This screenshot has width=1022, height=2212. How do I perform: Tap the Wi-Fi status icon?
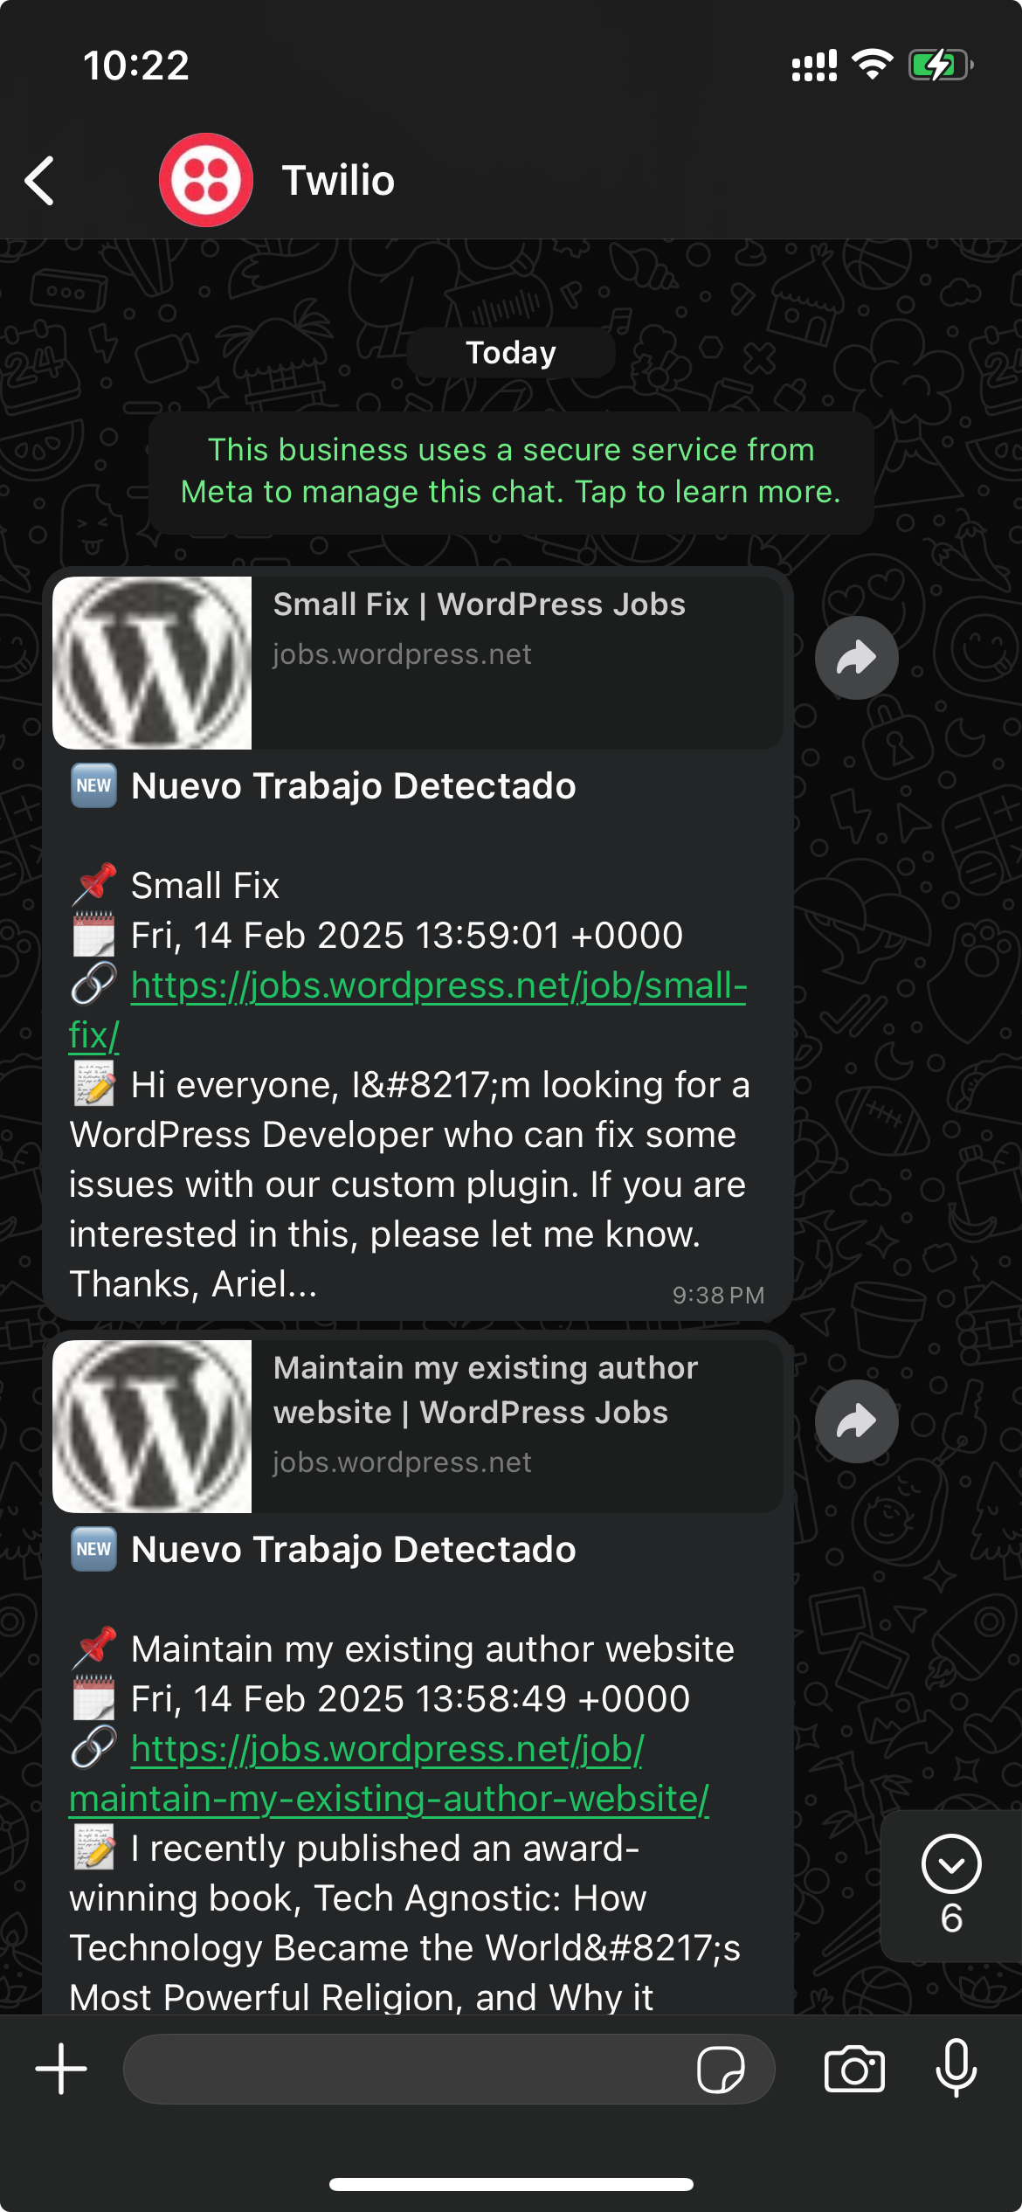click(873, 66)
